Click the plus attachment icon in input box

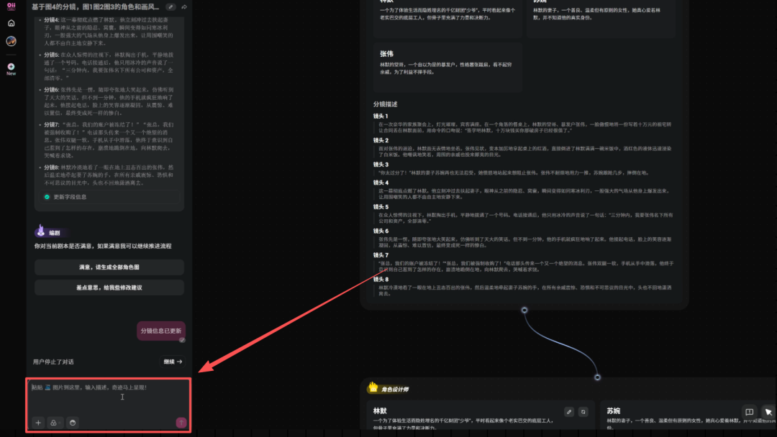[x=38, y=423]
